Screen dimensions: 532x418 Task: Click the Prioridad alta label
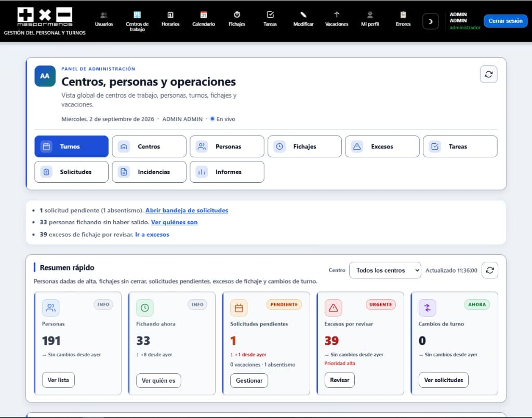[340, 363]
